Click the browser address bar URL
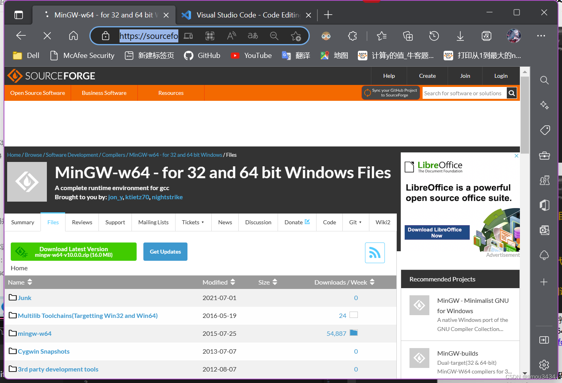Viewport: 562px width, 383px height. 149,36
